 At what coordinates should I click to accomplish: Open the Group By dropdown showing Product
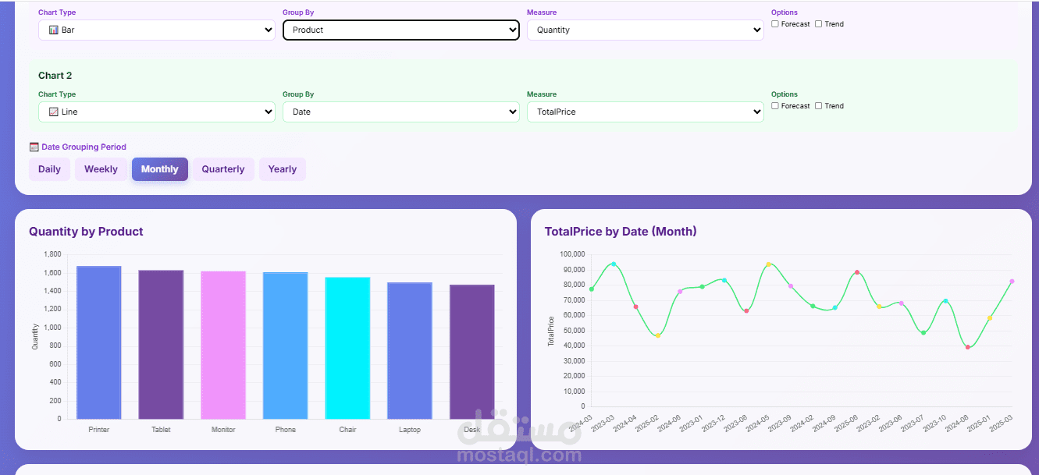point(400,29)
